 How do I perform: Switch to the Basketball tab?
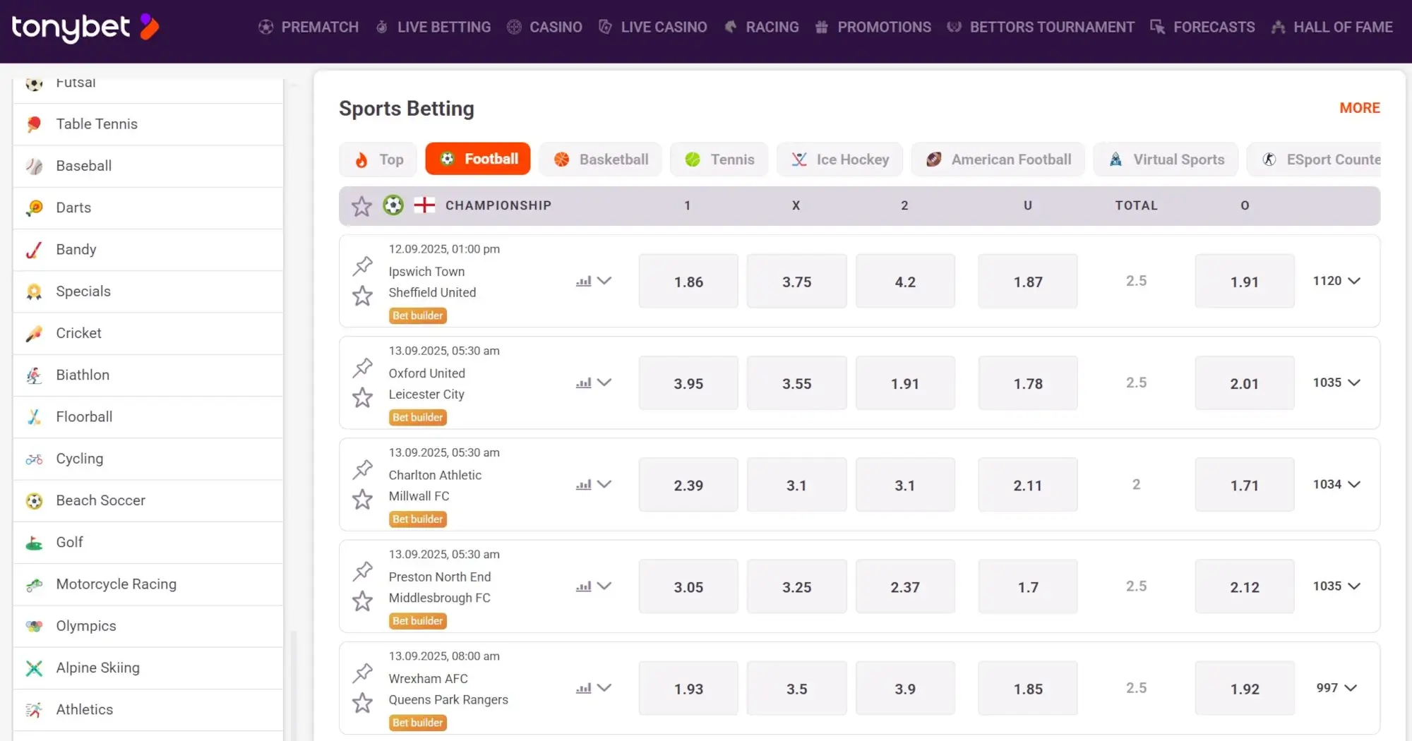click(x=601, y=159)
